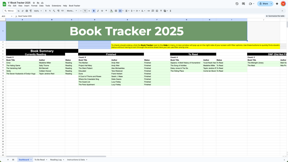Screen dimensions: 288x162
Task: Switch to the To Be Read sheet tab
Action: (x=40, y=160)
